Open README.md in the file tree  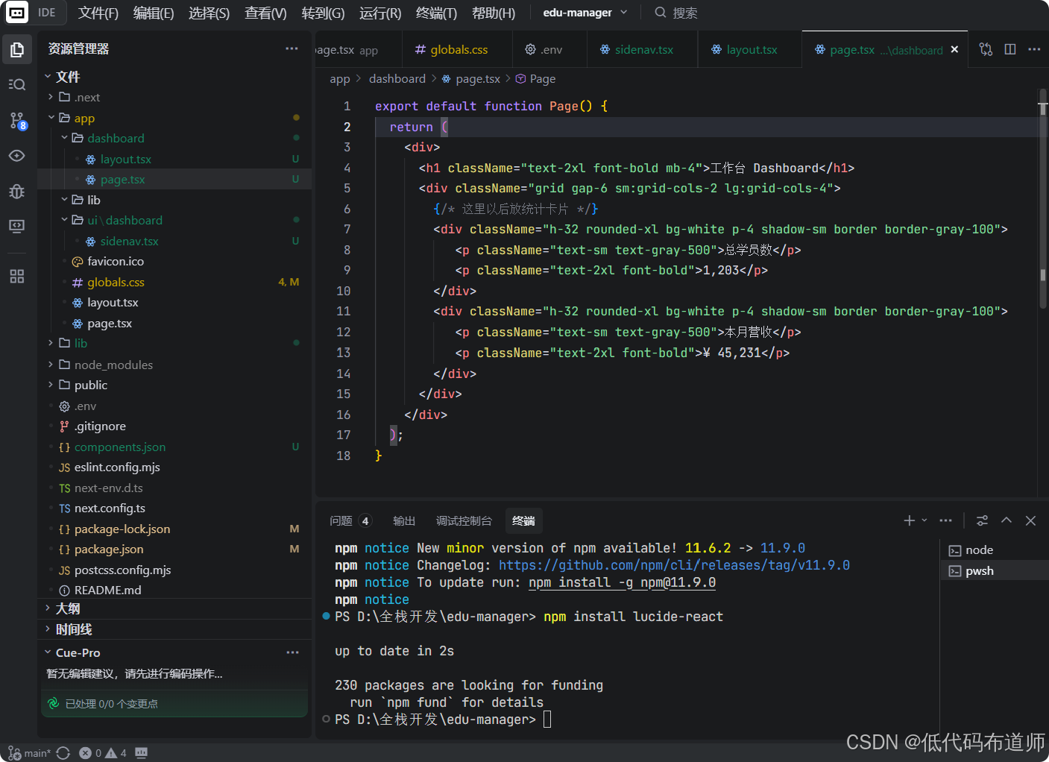point(174,591)
